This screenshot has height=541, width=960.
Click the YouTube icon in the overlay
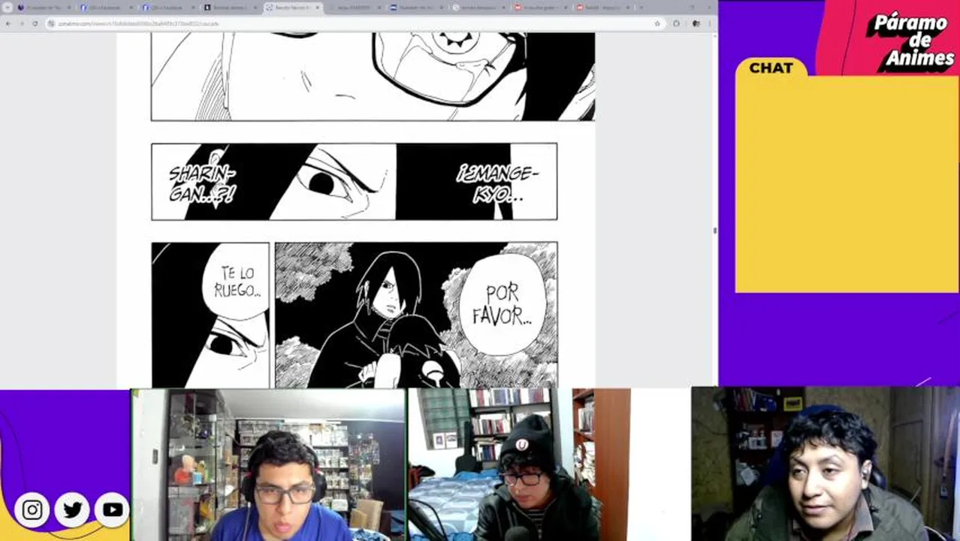pos(113,510)
